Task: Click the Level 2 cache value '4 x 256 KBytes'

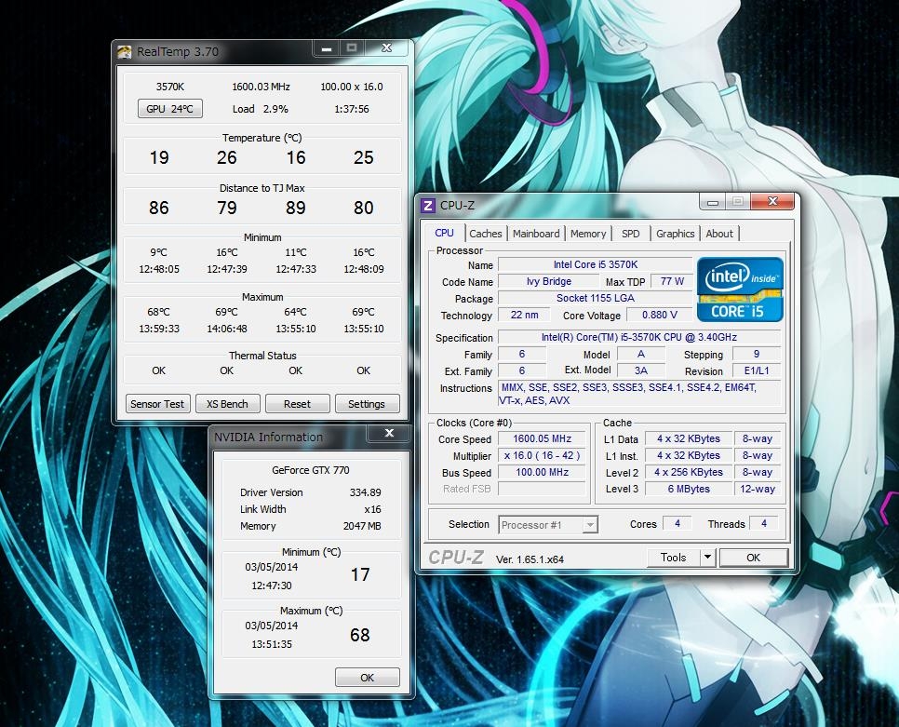Action: pyautogui.click(x=689, y=472)
